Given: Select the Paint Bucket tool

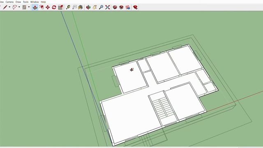Looking at the screenshot, I should pos(81,7).
